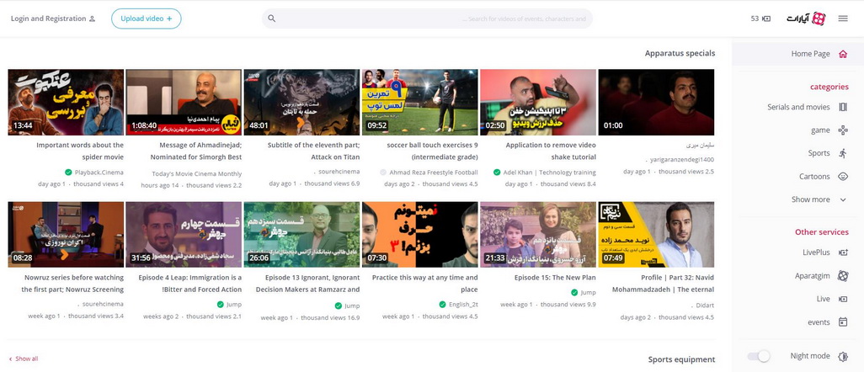The width and height of the screenshot is (864, 372).
Task: Open the Attack on Titan video thumbnail
Action: tap(301, 102)
